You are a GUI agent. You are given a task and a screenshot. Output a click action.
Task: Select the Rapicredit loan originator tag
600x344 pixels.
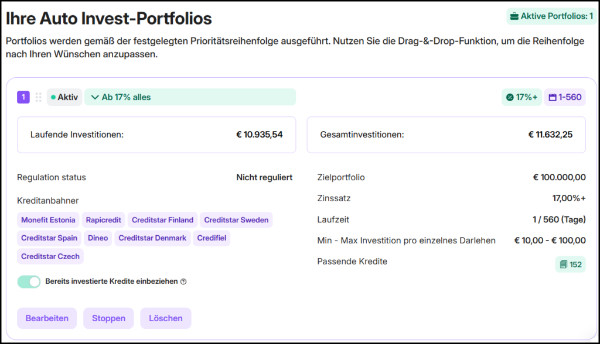[x=103, y=220]
